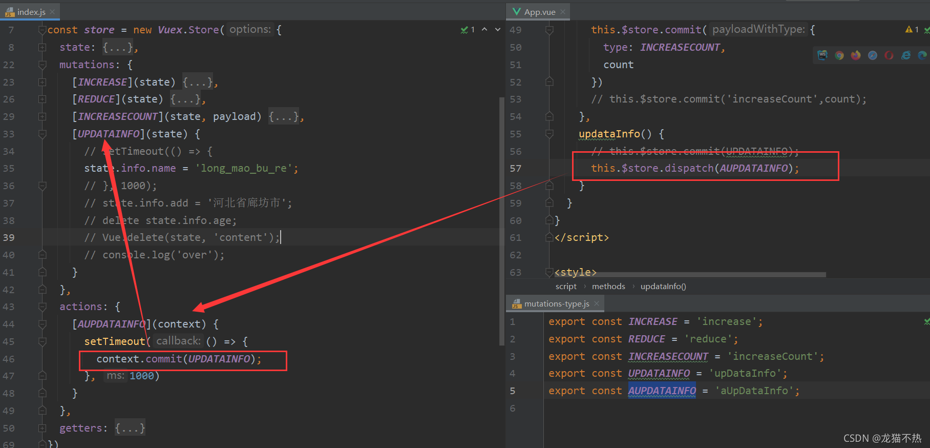The image size is (930, 448).
Task: Switch to the index.js editor tab
Action: point(31,12)
